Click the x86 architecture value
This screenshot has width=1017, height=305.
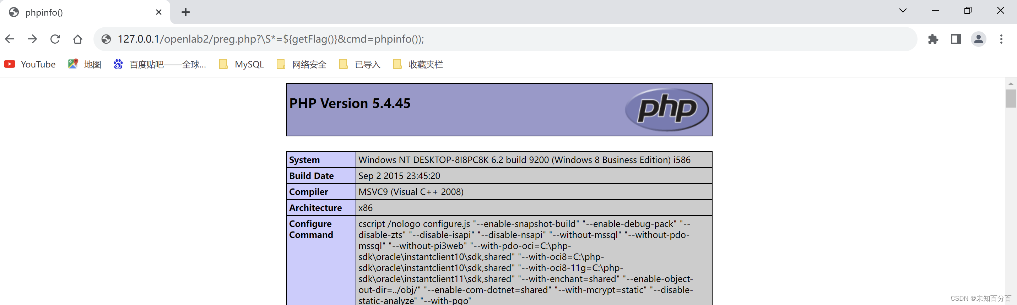365,208
